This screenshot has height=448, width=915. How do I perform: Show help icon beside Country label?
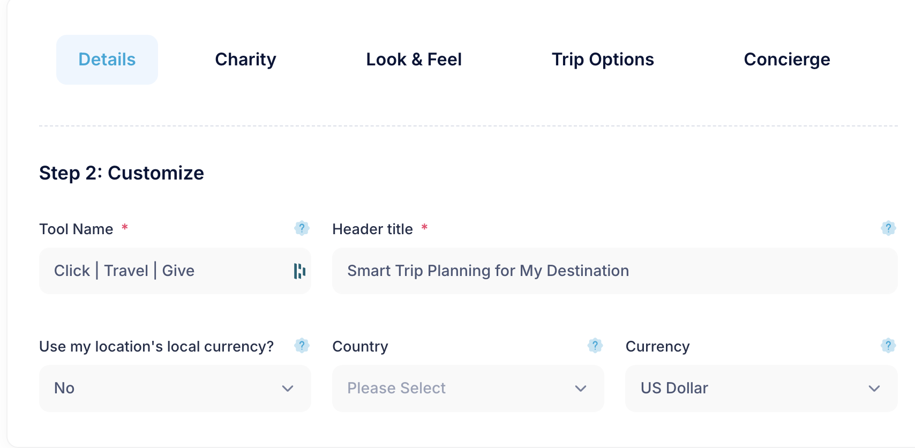595,346
